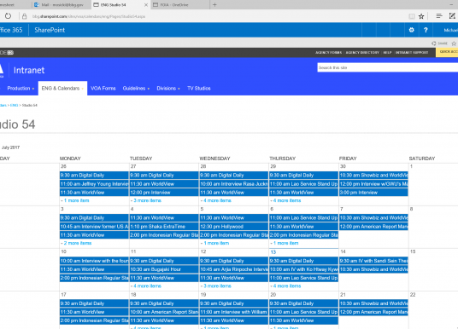This screenshot has width=458, height=329.
Task: Open the SharePoint settings gear icon
Action: 411,30
